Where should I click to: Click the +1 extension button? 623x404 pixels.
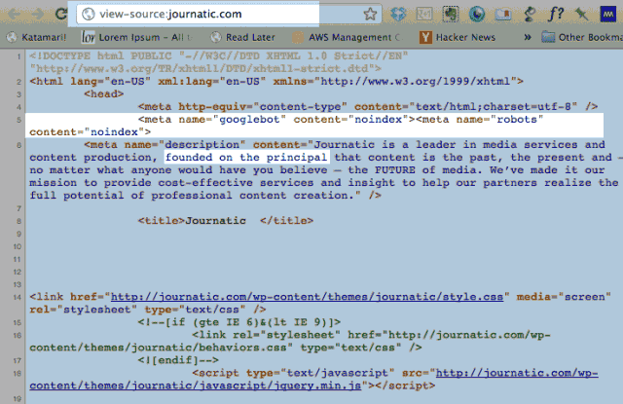click(424, 15)
